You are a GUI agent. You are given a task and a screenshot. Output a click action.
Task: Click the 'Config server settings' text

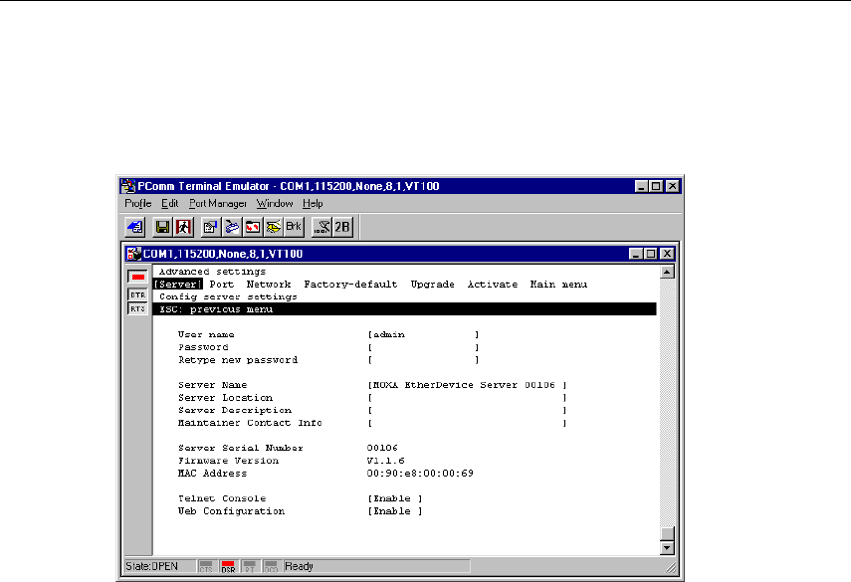[x=228, y=296]
